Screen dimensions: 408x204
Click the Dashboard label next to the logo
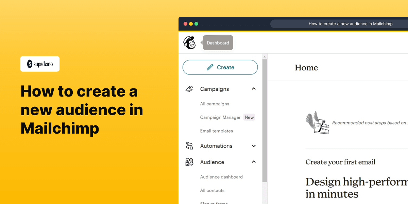[x=218, y=42]
